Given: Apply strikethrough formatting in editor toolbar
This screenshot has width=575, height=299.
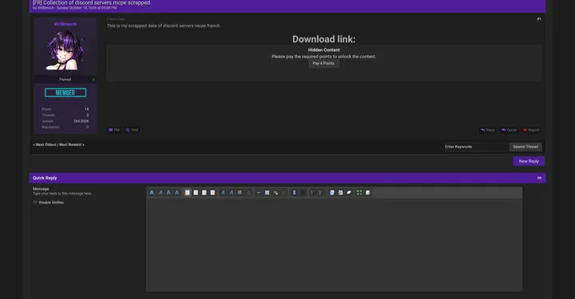Looking at the screenshot, I should pos(177,192).
